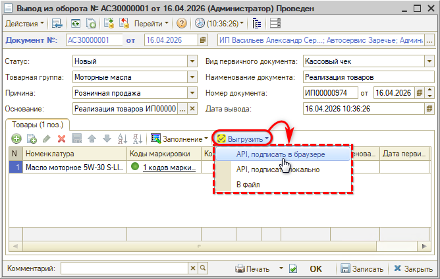440x279 pixels.
Task: Click the Записать button
Action: (x=362, y=269)
